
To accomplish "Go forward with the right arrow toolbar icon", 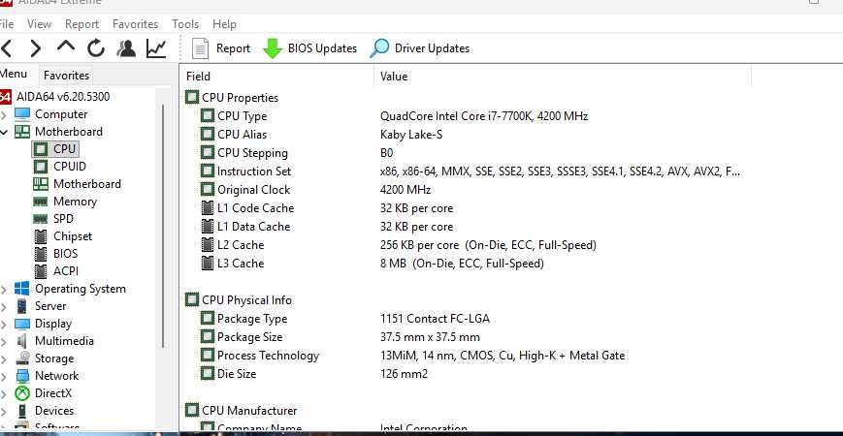I will pos(36,48).
